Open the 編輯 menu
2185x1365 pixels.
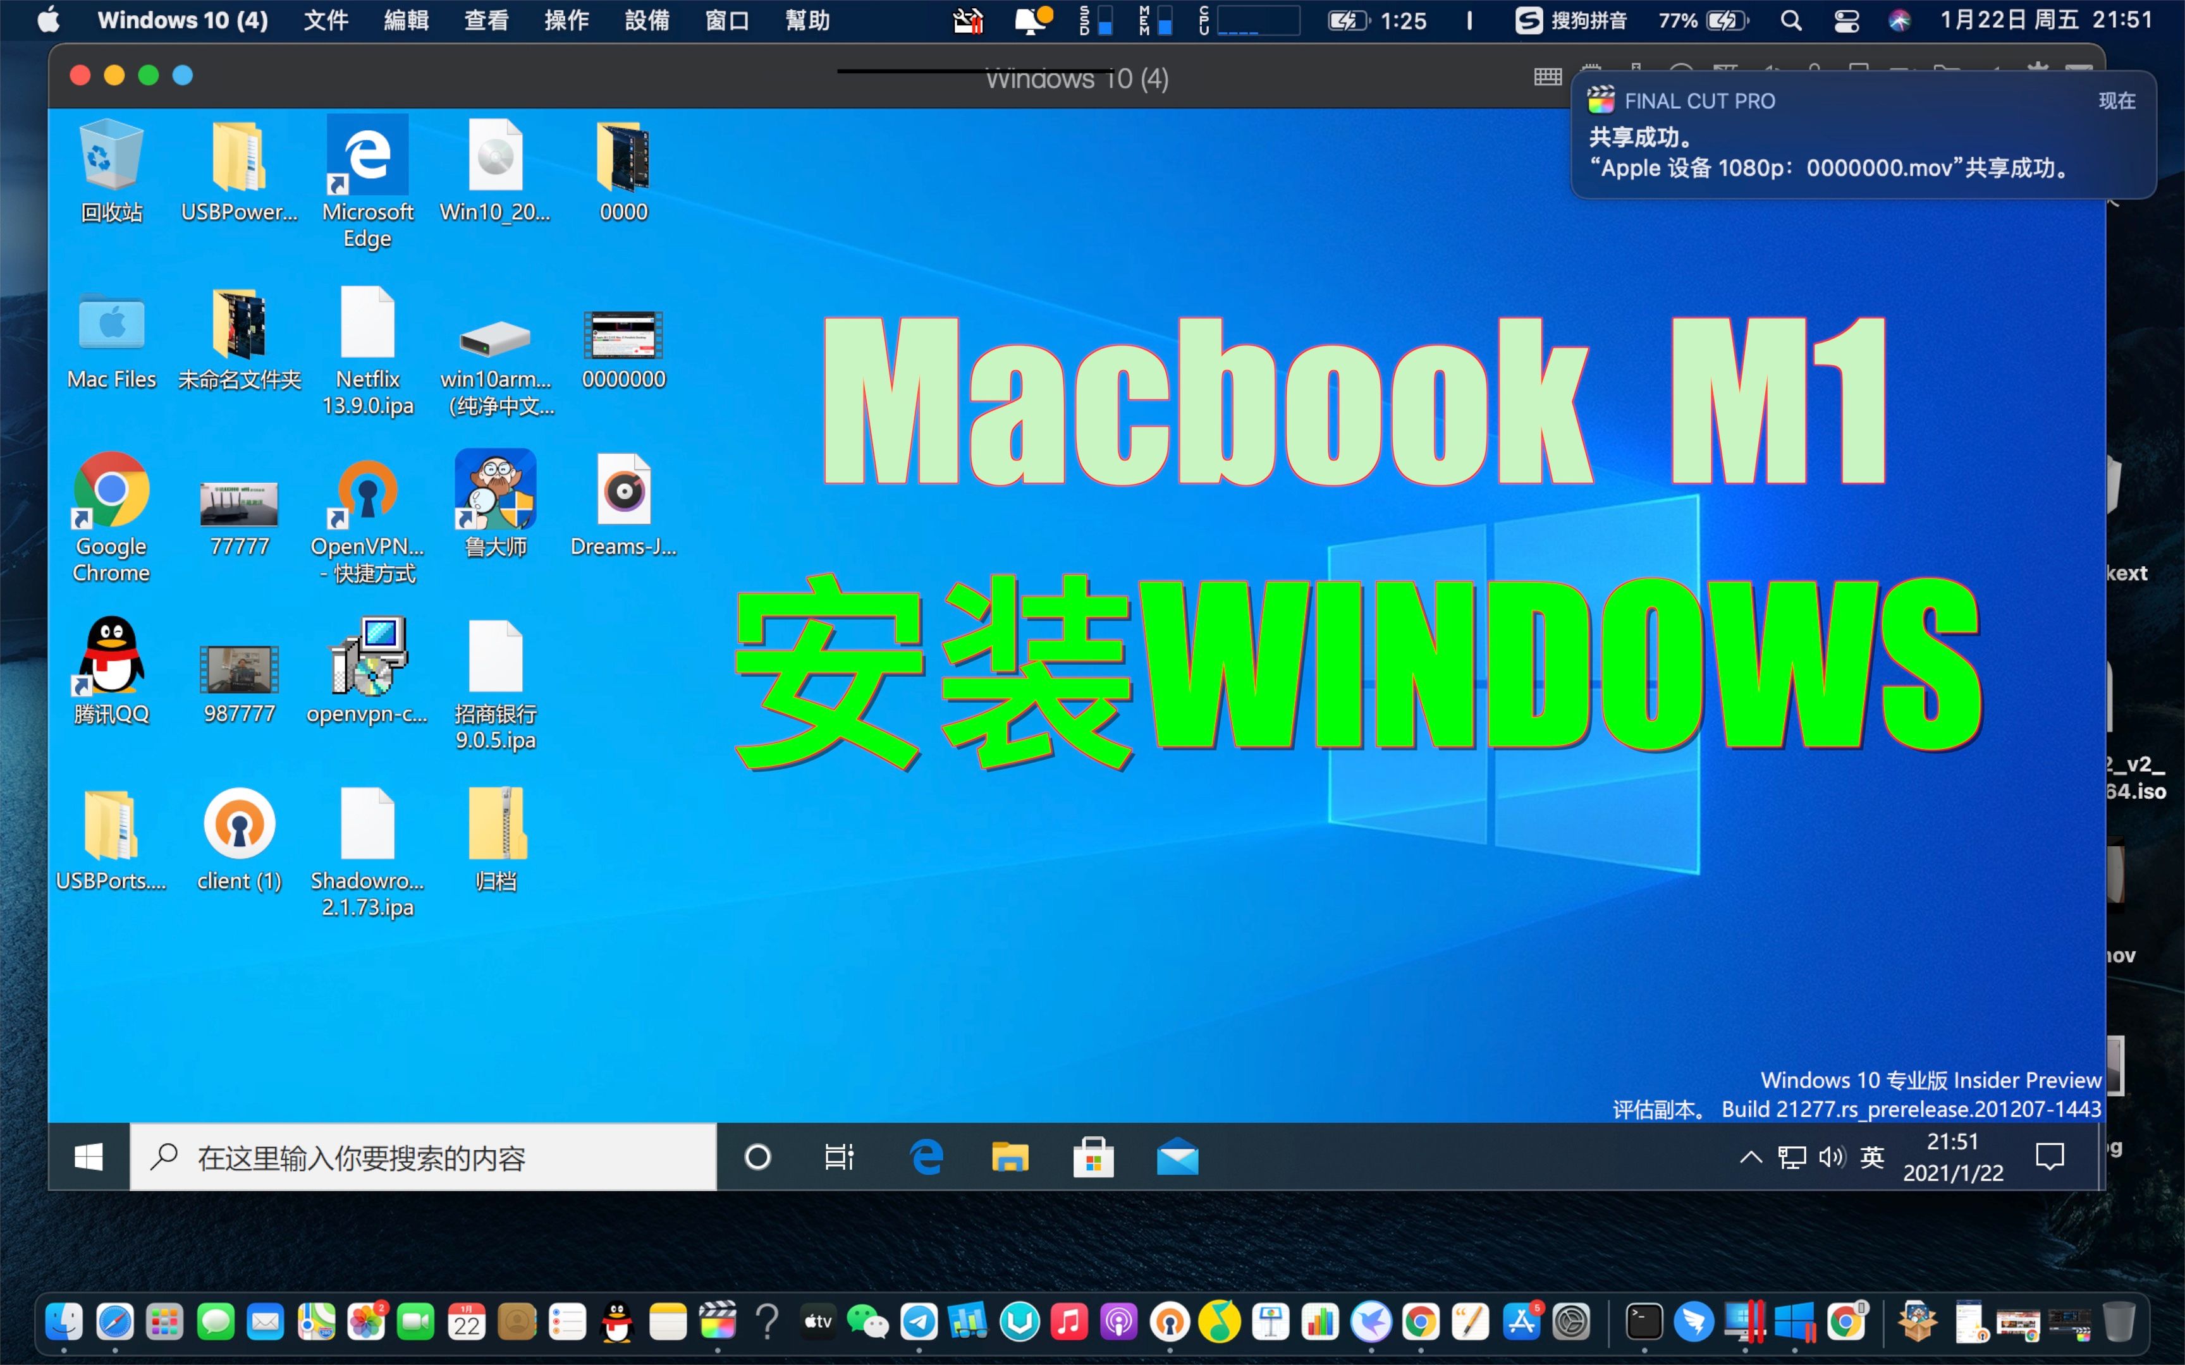(x=407, y=20)
